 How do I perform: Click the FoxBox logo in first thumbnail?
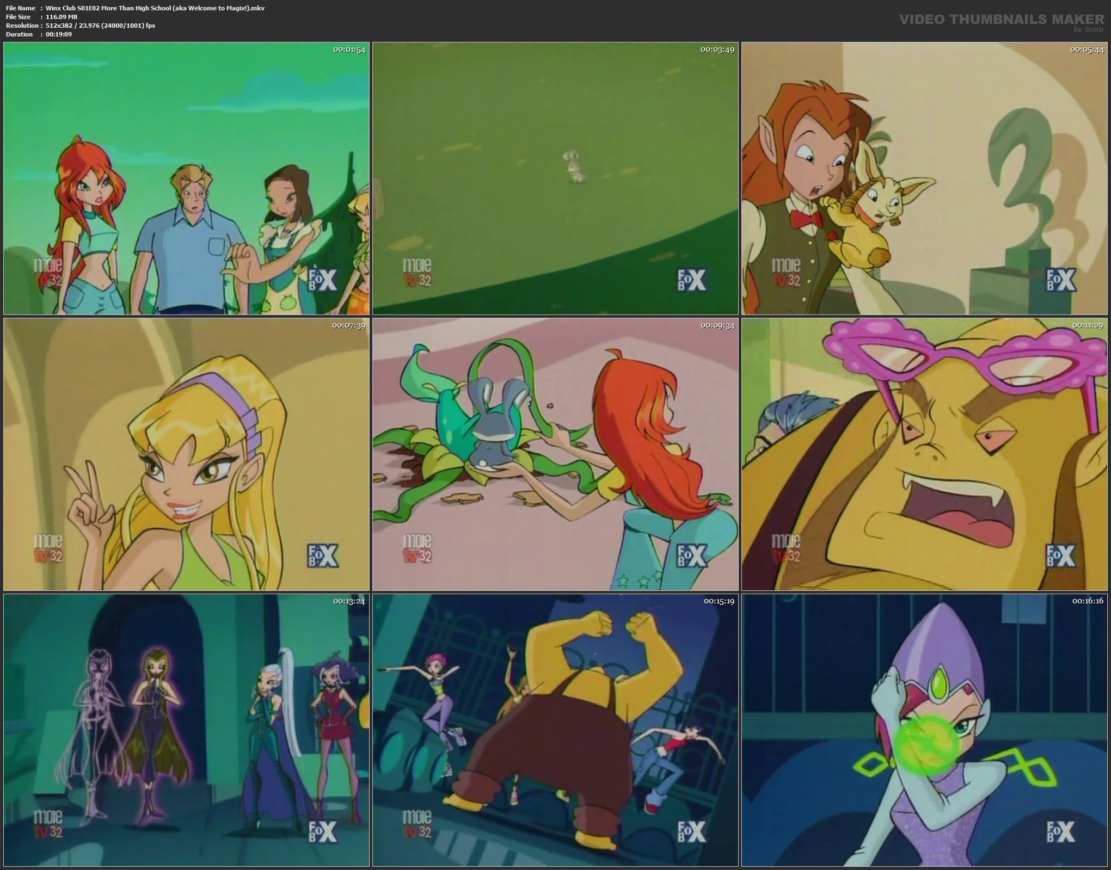pyautogui.click(x=322, y=280)
